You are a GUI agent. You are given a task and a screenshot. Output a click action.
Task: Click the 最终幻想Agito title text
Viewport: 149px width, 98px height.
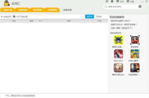click(118, 75)
